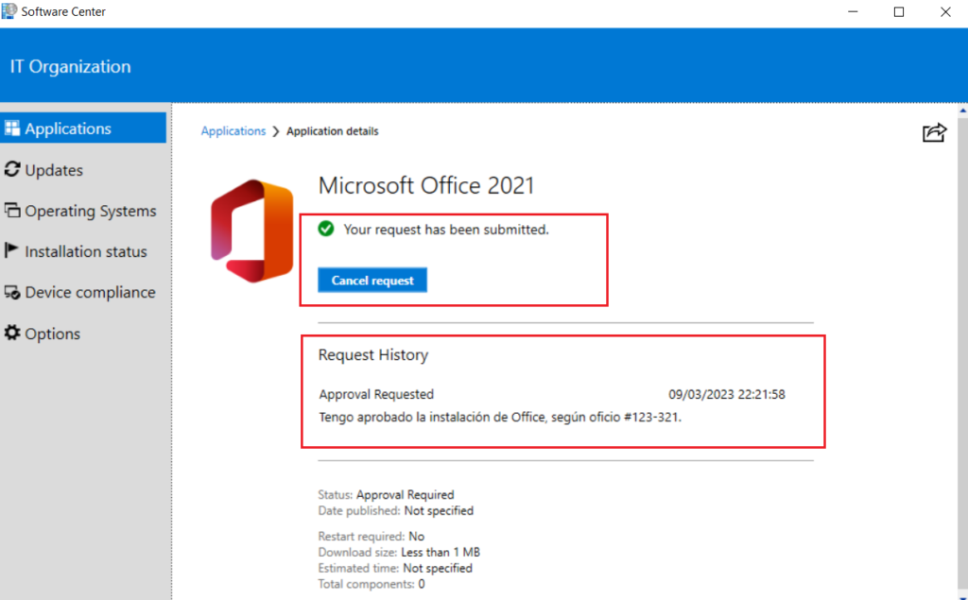Minimize the Software Center window
This screenshot has height=600, width=968.
[853, 11]
